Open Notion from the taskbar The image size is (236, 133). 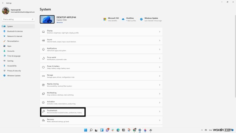pyautogui.click(x=123, y=130)
